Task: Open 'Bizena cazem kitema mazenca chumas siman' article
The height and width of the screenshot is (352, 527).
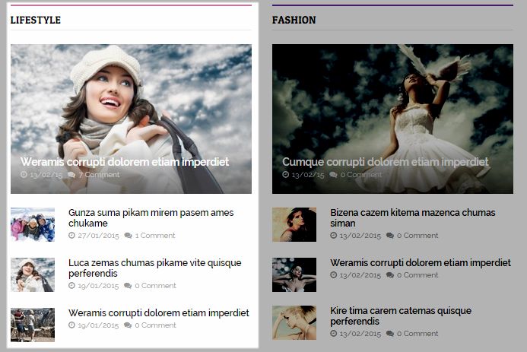Action: (x=413, y=217)
